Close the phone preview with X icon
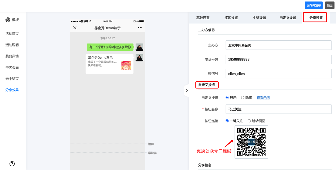Screen dimensions: 336x170 click(75, 28)
